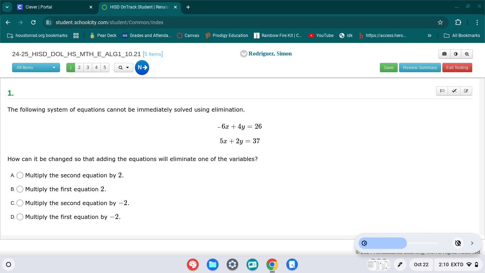The image size is (485, 273).
Task: Select answer B radio button
Action: (x=20, y=189)
